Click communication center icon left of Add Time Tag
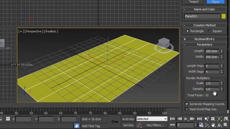Image resolution: width=230 pixels, height=129 pixels. click(x=77, y=126)
